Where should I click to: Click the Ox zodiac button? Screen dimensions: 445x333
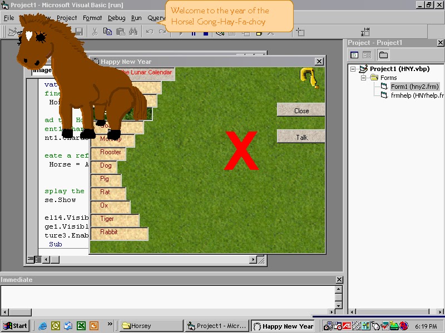[111, 207]
